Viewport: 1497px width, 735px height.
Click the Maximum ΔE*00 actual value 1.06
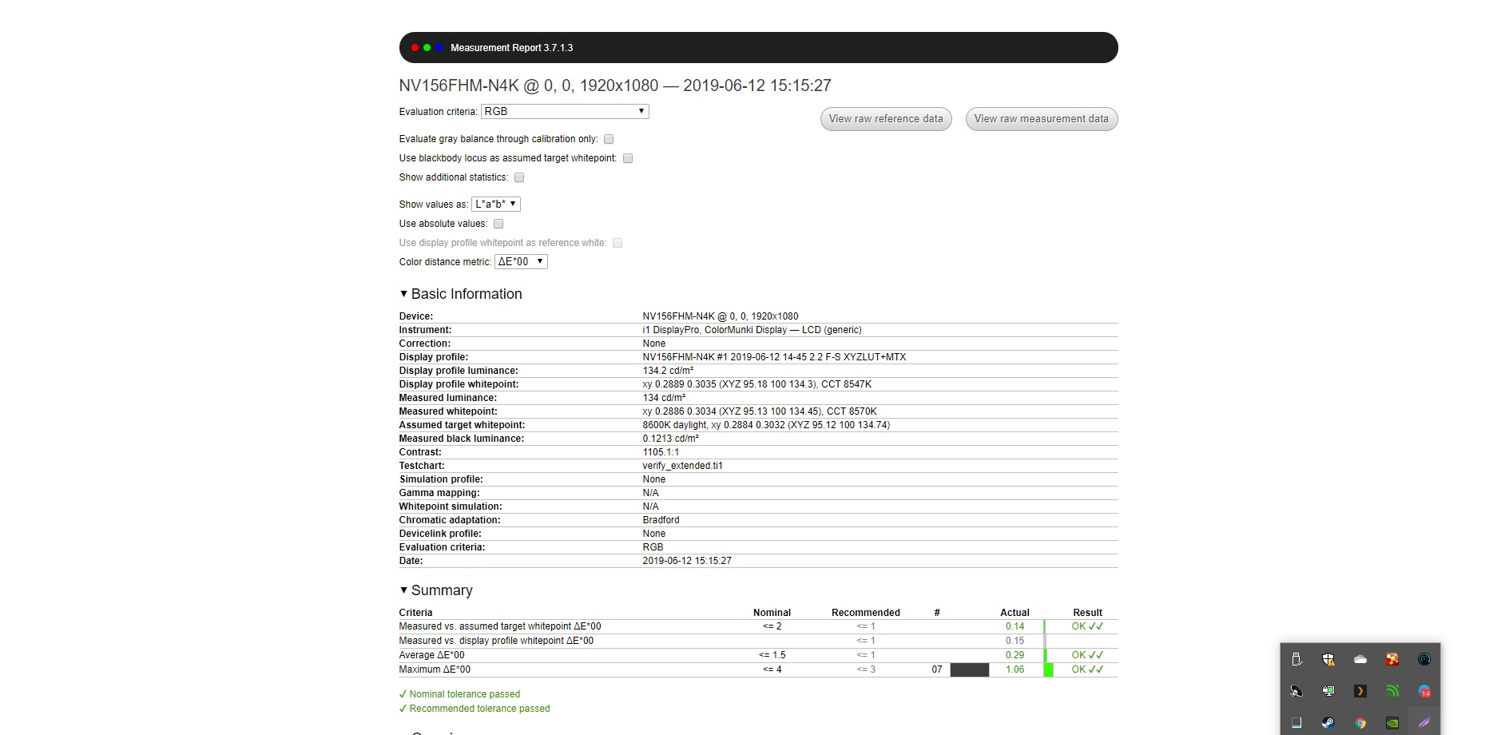(x=1015, y=669)
